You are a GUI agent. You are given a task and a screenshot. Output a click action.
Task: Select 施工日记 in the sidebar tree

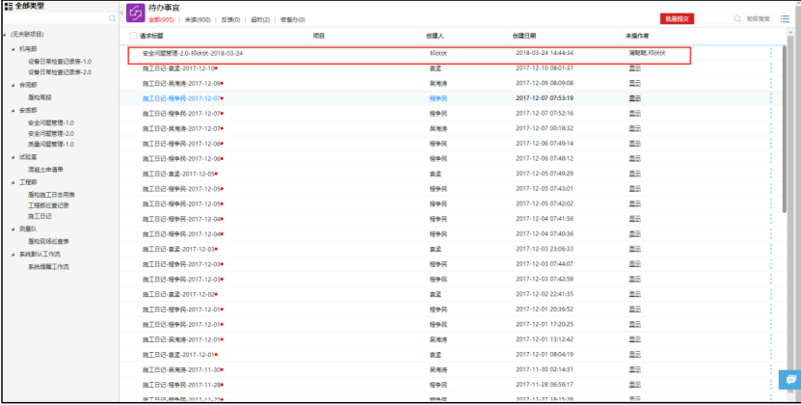tap(40, 216)
